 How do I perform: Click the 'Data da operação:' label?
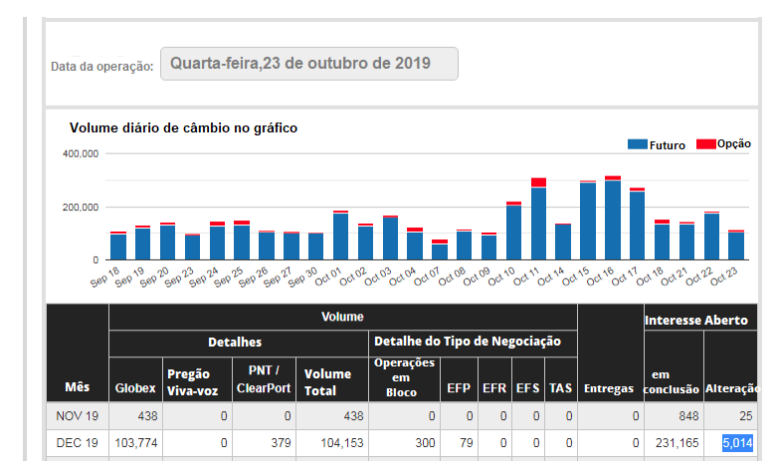(101, 67)
